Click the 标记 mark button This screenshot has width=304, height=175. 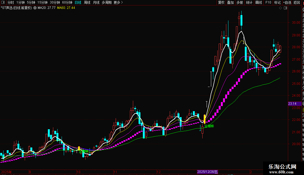[x=277, y=2]
